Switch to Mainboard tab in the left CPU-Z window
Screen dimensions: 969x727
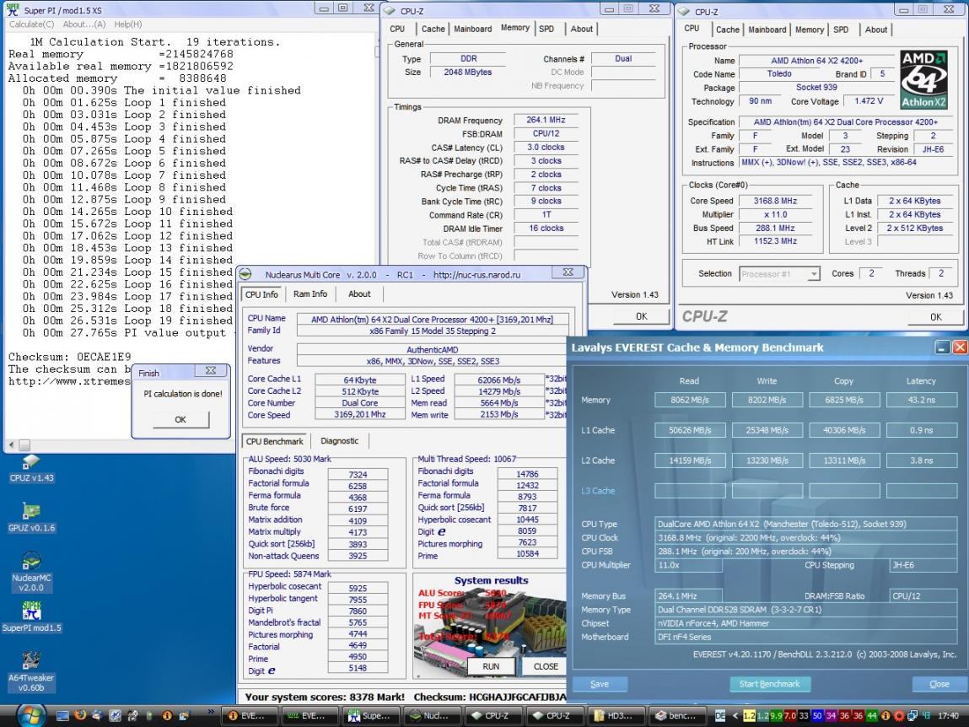473,29
